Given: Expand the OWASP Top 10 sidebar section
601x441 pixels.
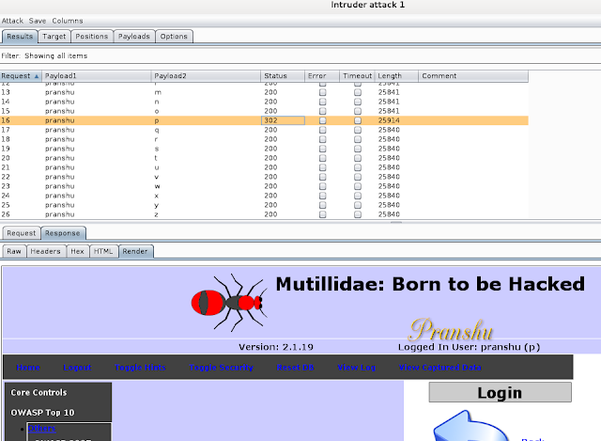Looking at the screenshot, I should point(42,412).
